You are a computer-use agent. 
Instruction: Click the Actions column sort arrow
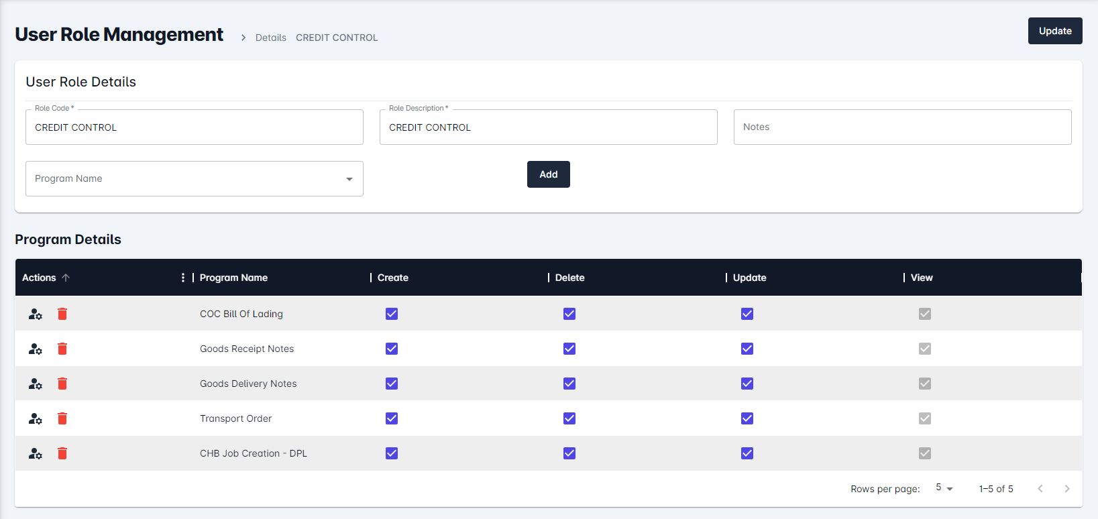pos(66,278)
